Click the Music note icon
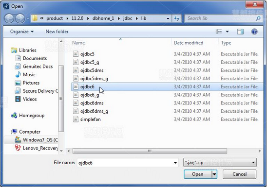Viewport: 267px width, 187px height. pos(18,74)
